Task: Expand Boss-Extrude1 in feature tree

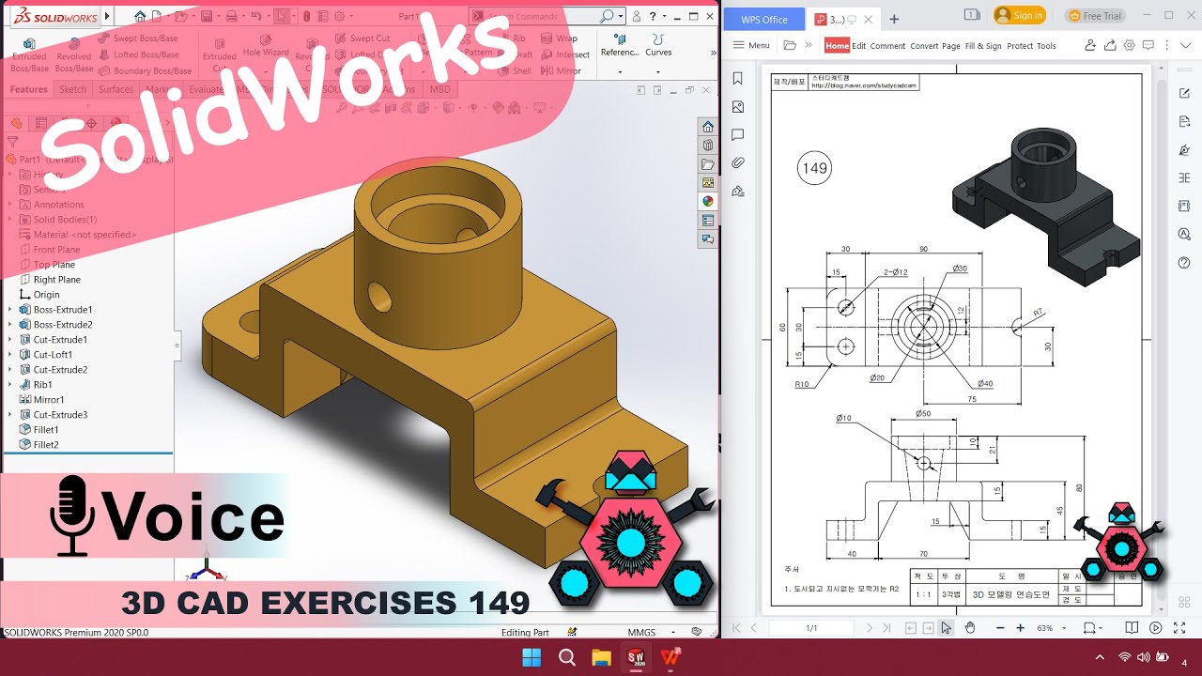Action: (x=10, y=310)
